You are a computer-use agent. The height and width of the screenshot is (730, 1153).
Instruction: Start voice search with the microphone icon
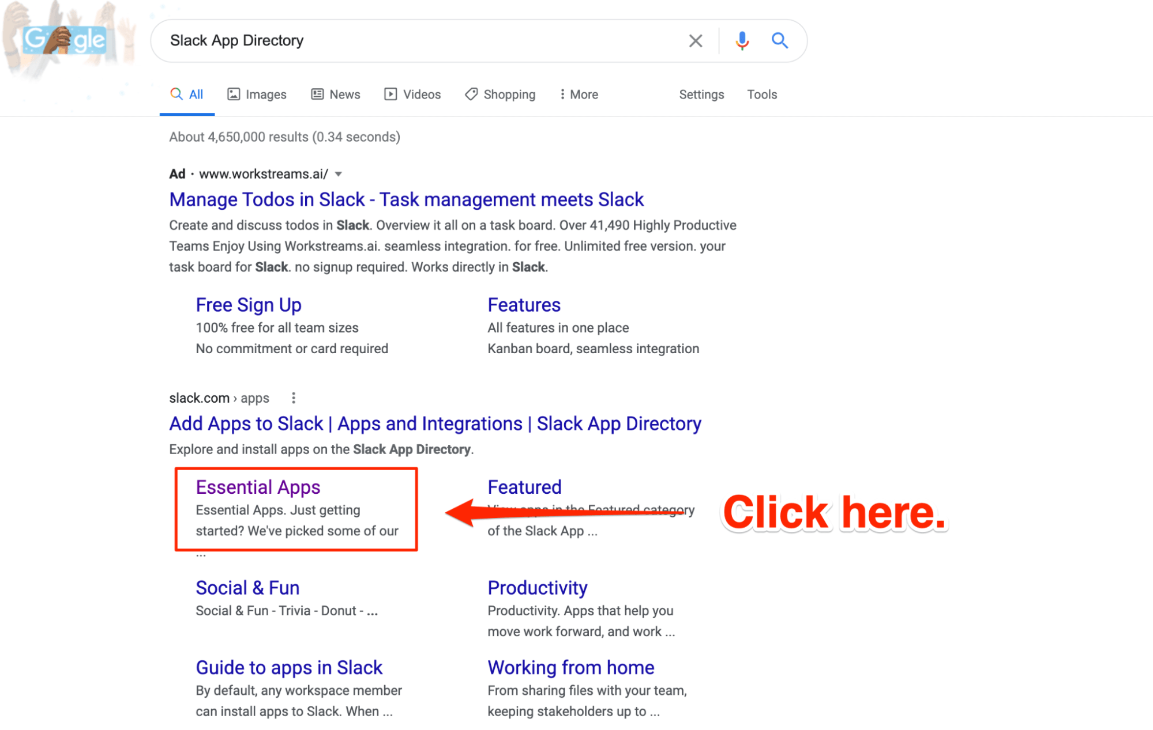point(742,41)
